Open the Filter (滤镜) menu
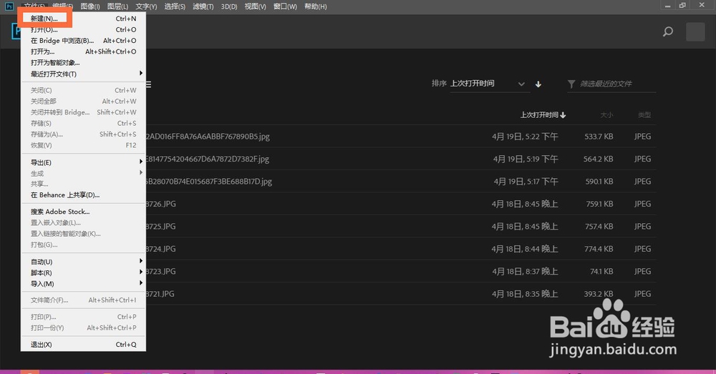716x374 pixels. point(203,6)
